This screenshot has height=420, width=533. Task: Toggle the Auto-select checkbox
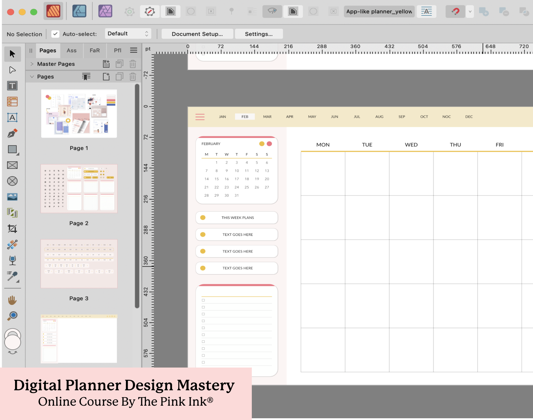click(55, 34)
